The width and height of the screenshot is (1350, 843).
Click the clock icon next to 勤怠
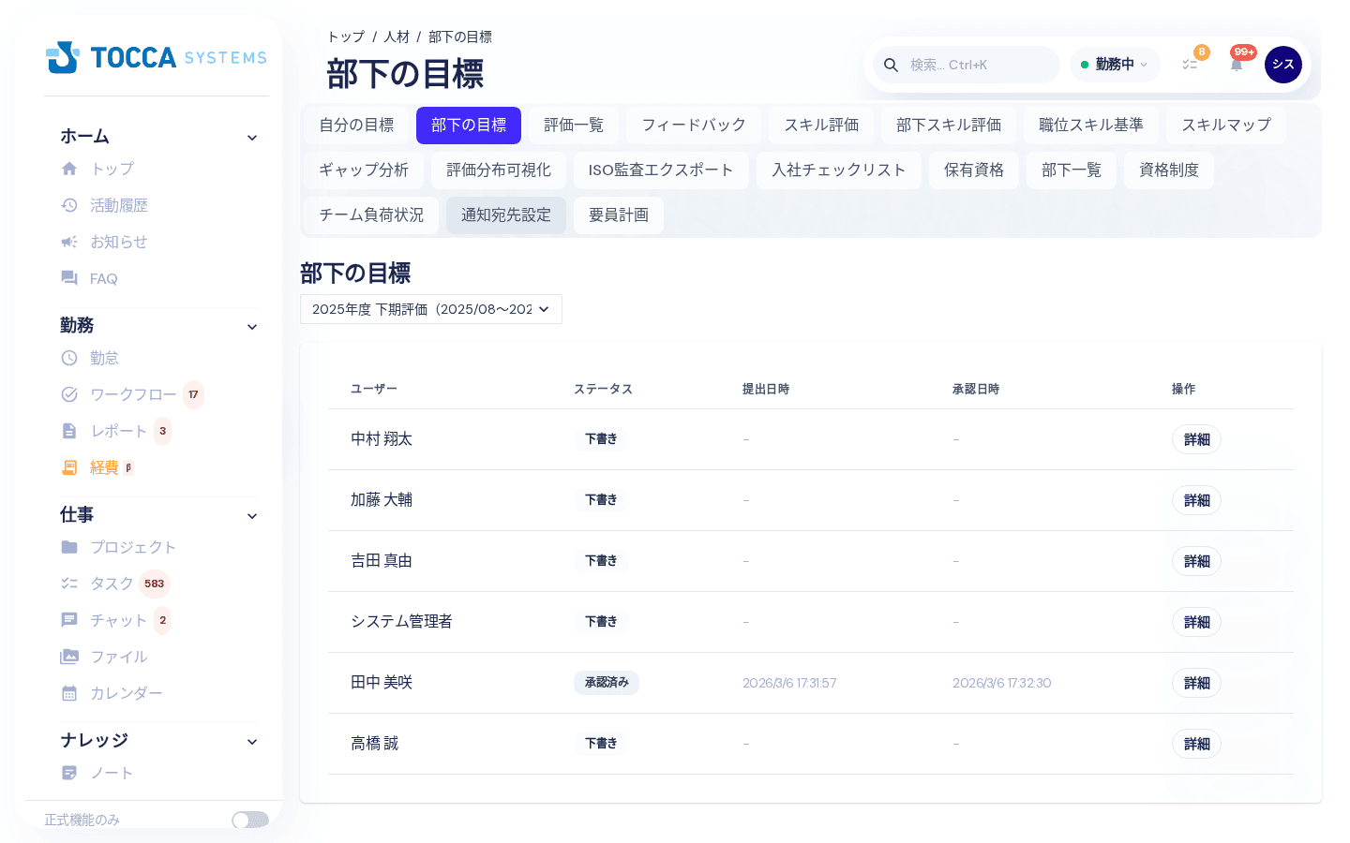click(x=69, y=358)
